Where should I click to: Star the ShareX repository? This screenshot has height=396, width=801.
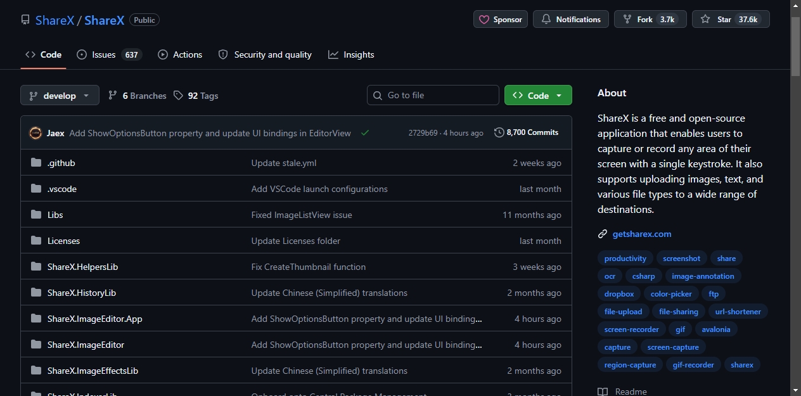731,19
